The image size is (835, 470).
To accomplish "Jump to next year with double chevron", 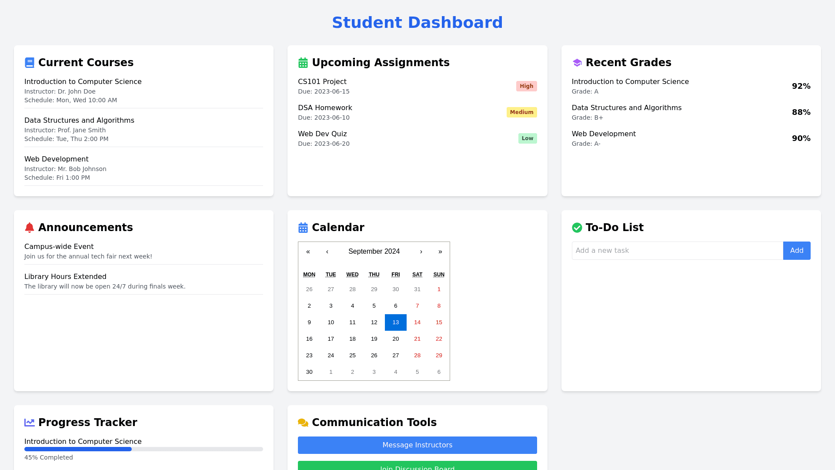I will click(440, 252).
